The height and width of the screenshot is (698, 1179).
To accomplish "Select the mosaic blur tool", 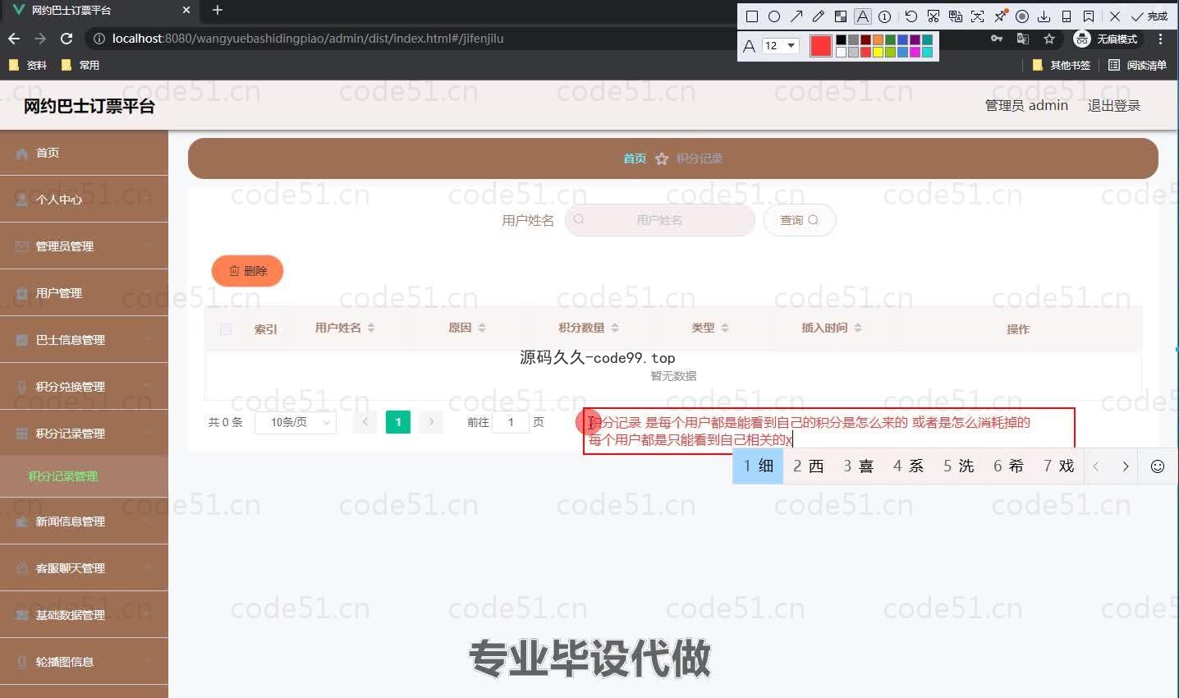I will tap(841, 16).
